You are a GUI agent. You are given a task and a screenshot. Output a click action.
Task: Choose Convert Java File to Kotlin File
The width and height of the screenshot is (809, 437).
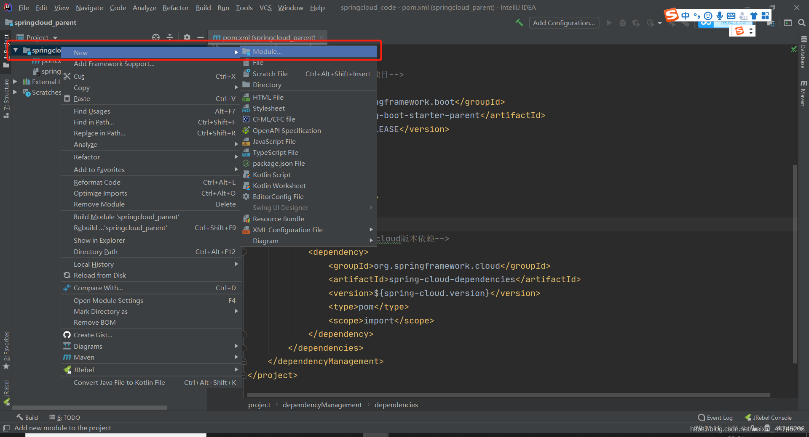[x=152, y=382]
